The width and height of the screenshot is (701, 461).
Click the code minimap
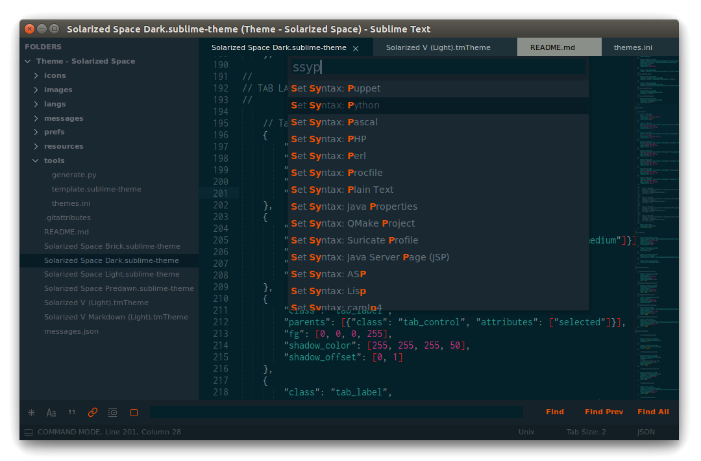(657, 227)
